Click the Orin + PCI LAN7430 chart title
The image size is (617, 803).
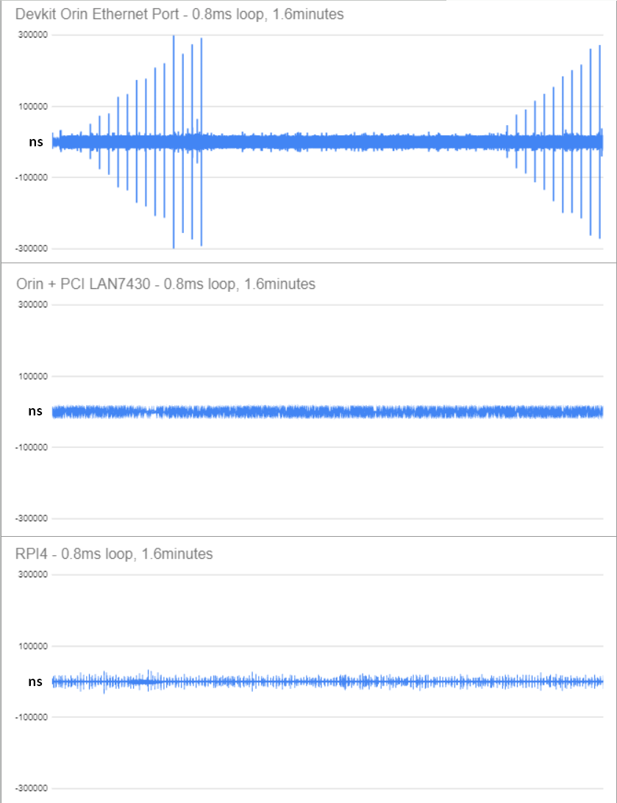[165, 285]
